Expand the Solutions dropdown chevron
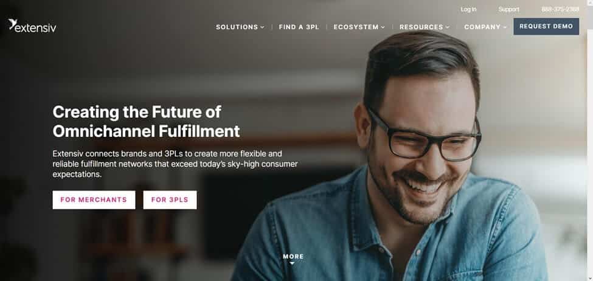Screen dimensions: 593x281 click(x=262, y=27)
